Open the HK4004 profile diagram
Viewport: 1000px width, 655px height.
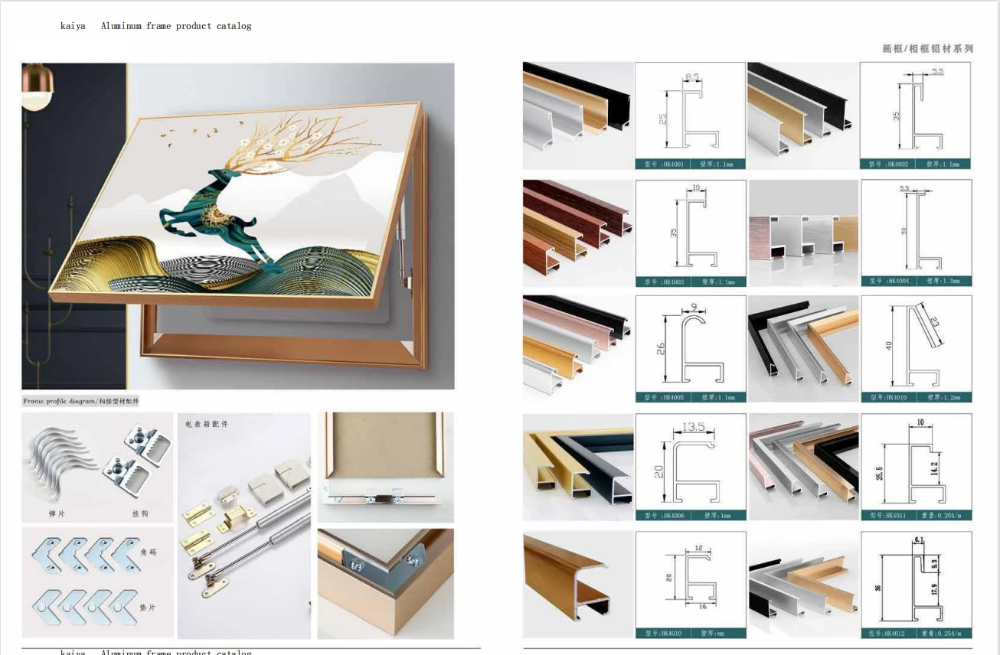pos(916,228)
